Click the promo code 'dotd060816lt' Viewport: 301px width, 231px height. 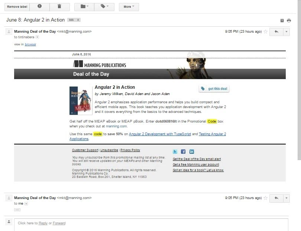pyautogui.click(x=166, y=121)
